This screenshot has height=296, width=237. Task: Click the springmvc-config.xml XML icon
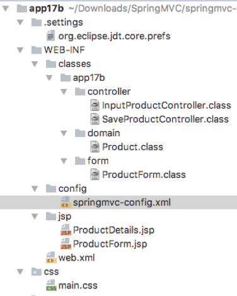point(66,203)
